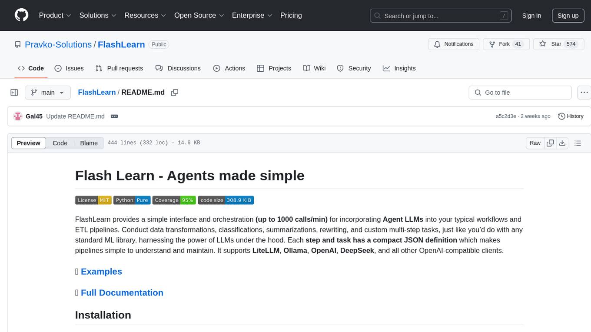Click the Flash Learn main heading
Viewport: 591px width, 332px height.
pyautogui.click(x=189, y=176)
